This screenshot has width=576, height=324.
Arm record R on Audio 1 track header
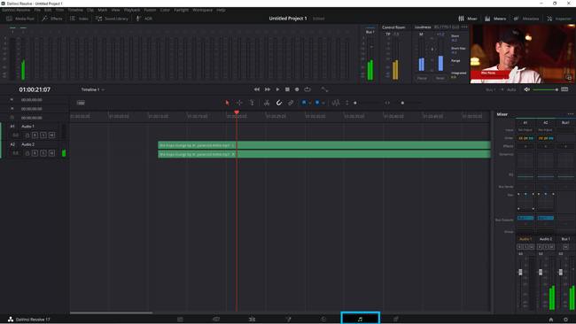tap(35, 135)
